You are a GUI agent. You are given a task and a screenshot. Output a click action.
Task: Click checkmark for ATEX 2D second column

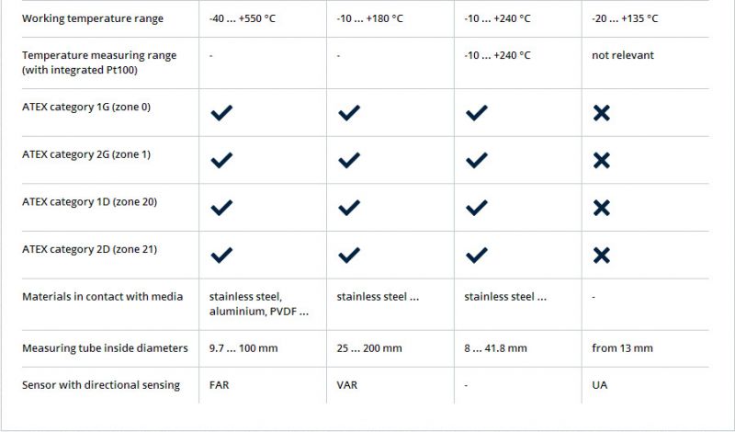349,255
